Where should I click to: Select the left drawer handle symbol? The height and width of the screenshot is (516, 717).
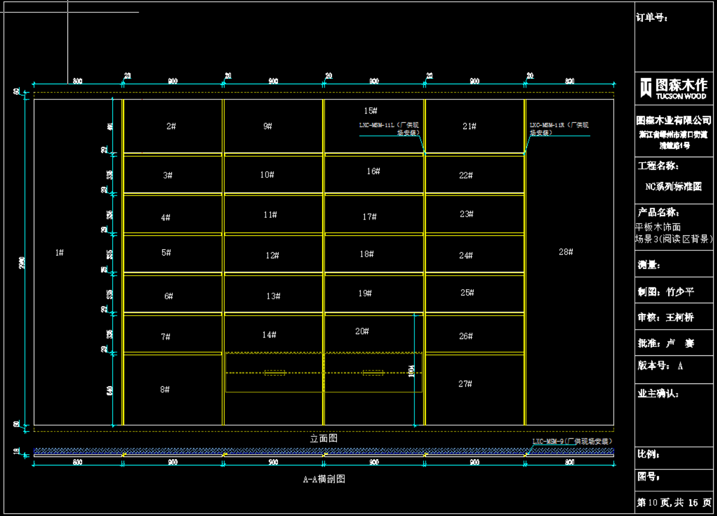275,372
